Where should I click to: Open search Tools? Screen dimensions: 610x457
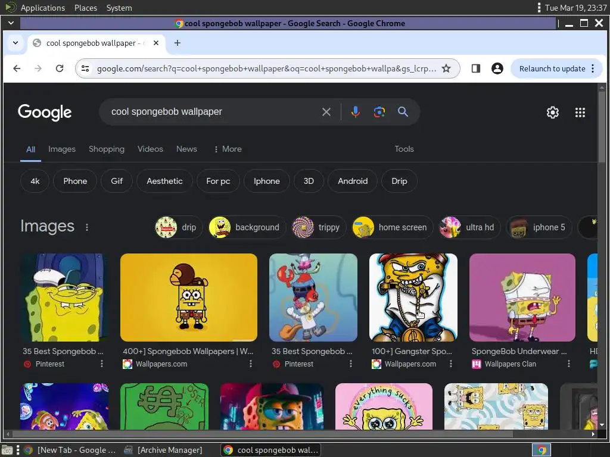404,149
